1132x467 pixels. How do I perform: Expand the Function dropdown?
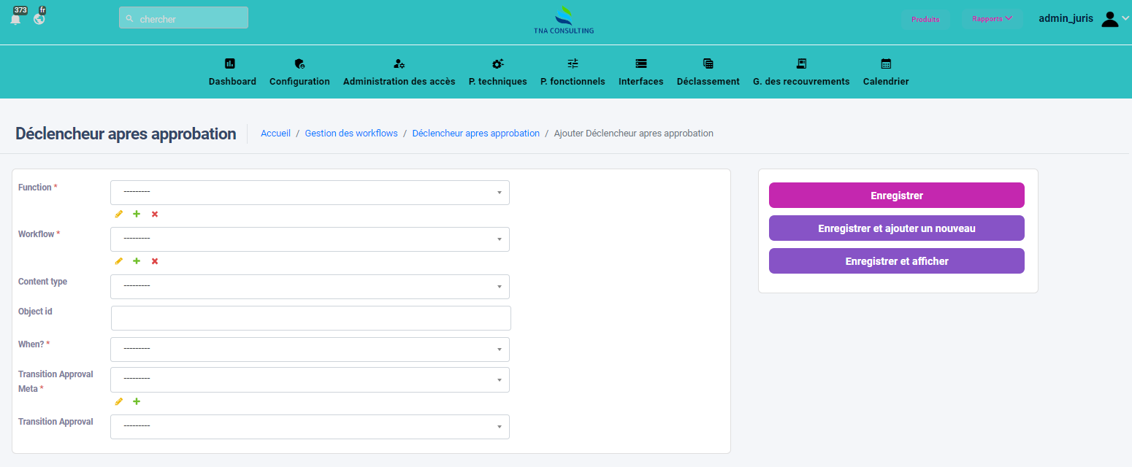310,193
